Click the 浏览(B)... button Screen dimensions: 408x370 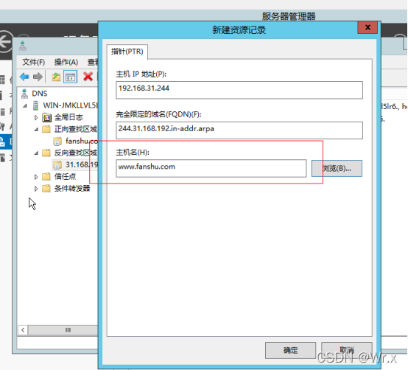coord(337,169)
